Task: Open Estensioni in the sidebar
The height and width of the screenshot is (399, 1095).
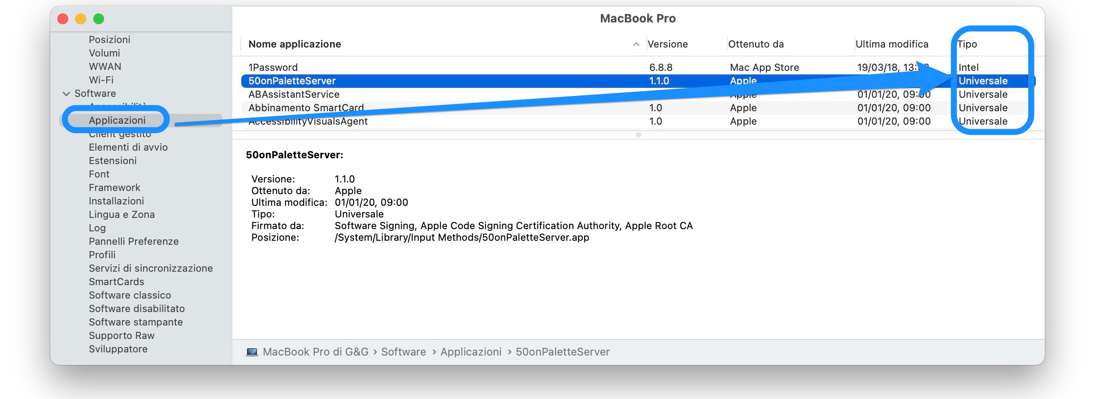Action: click(x=113, y=160)
